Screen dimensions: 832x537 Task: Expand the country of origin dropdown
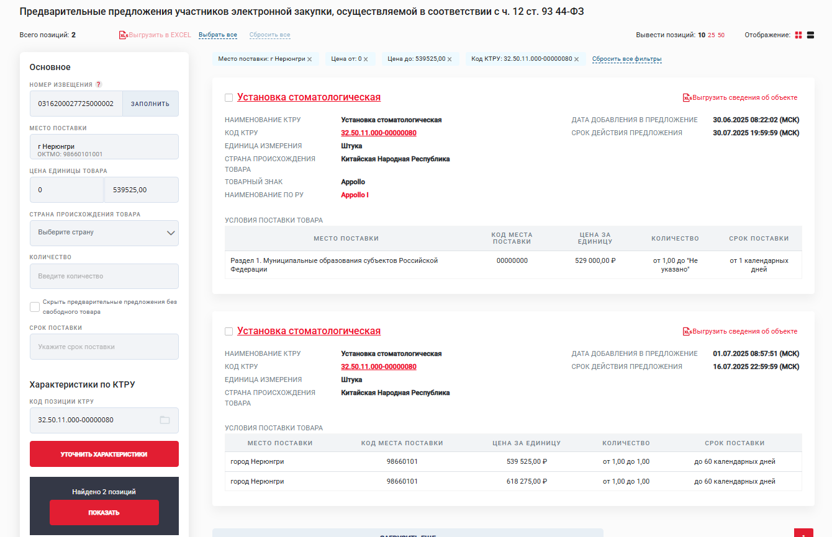(x=104, y=233)
